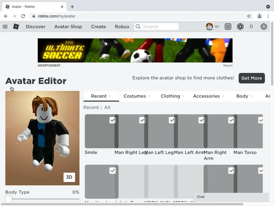Screen dimensions: 274x206
Task: Click the vertical page scrollbar
Action: click(x=272, y=54)
